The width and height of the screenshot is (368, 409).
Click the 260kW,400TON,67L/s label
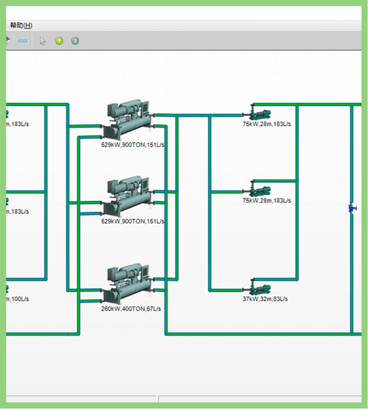[x=131, y=309]
